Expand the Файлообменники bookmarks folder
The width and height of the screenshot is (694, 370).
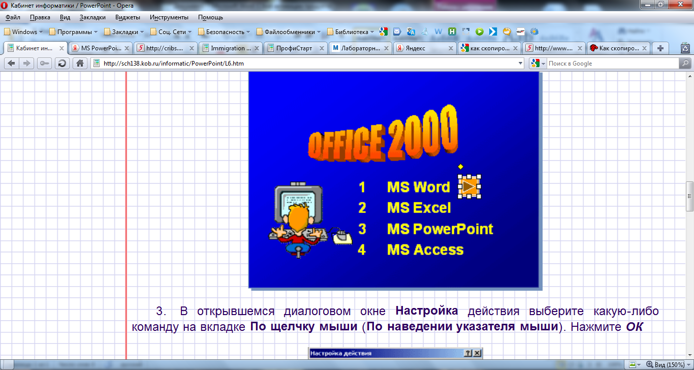[288, 32]
